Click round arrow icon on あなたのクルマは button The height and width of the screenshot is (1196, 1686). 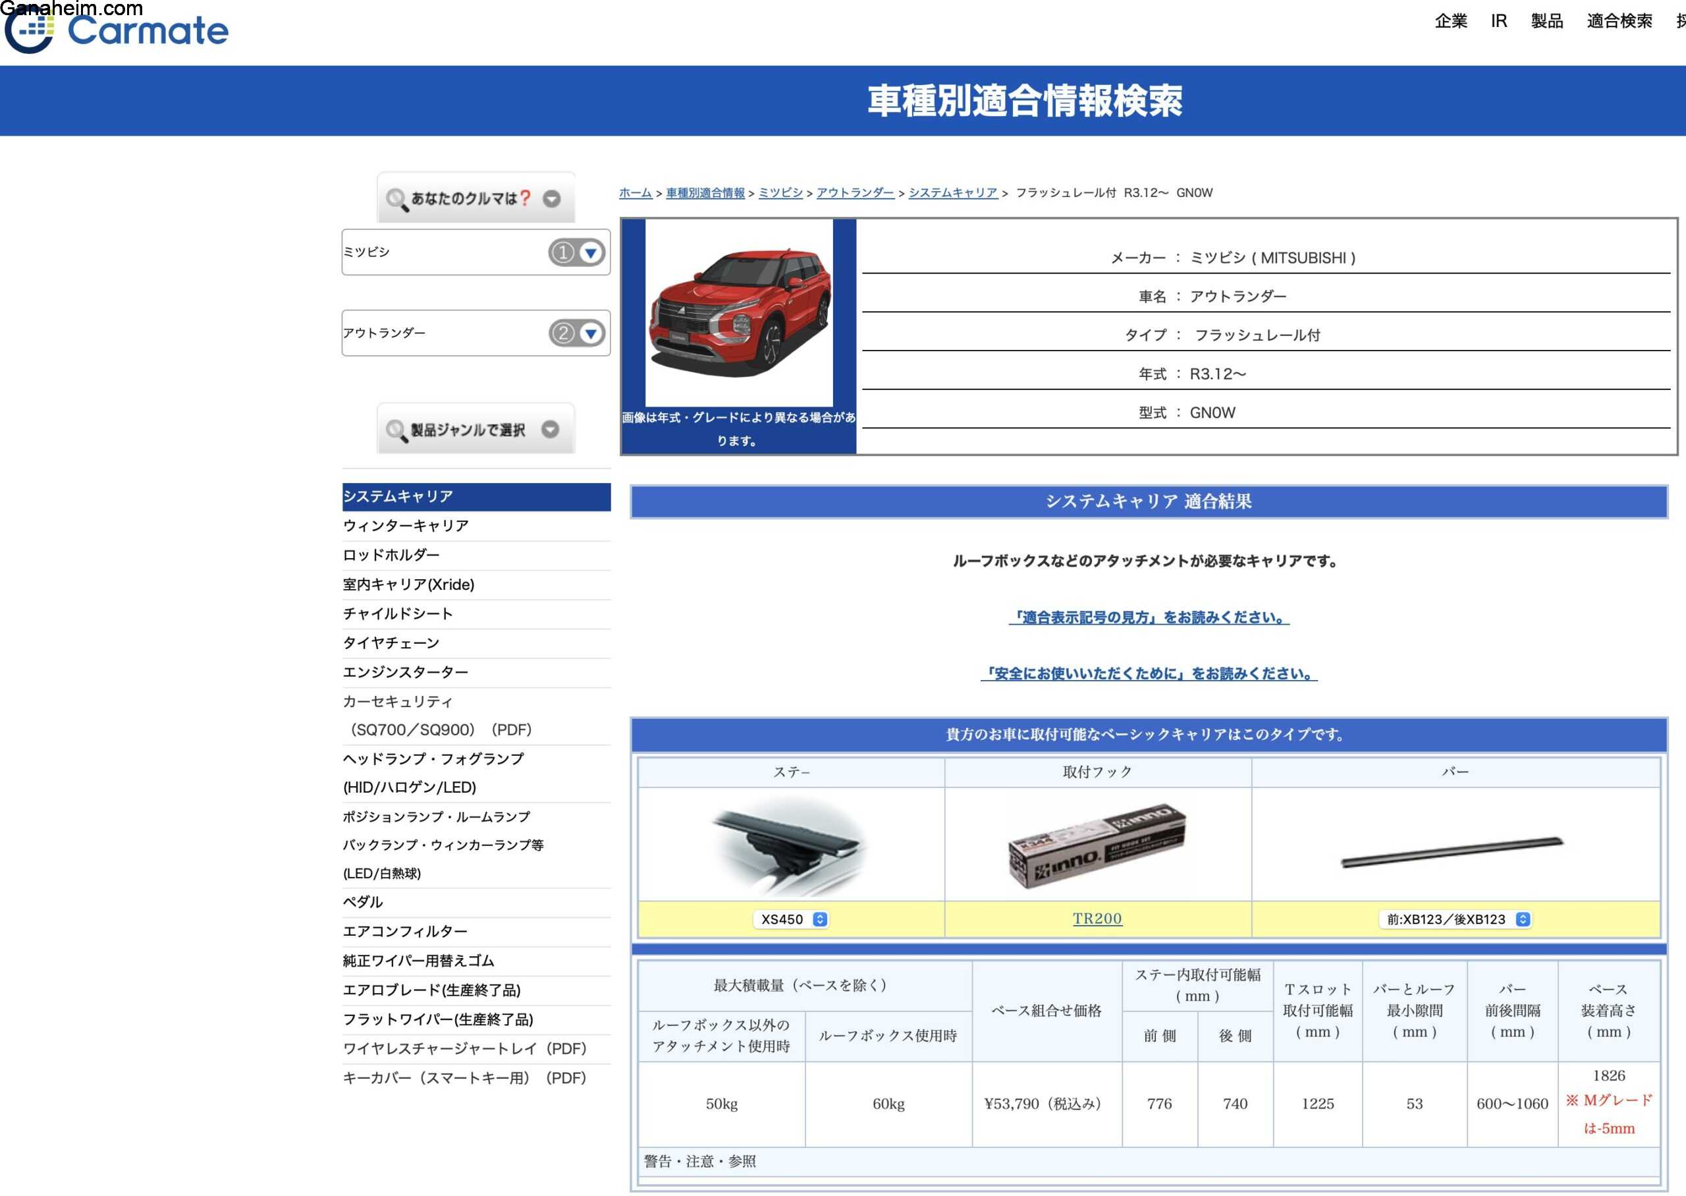tap(551, 199)
